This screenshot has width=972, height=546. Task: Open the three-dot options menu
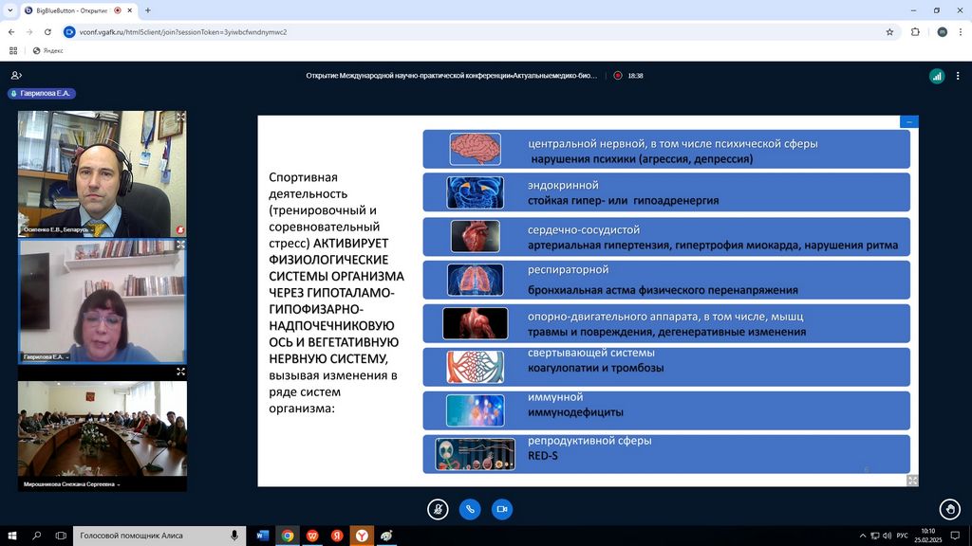[957, 76]
